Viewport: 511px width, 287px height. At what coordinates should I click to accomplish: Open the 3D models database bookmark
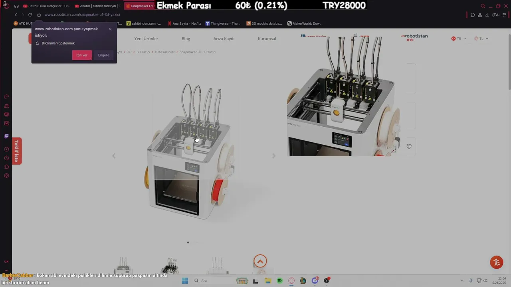pos(264,24)
